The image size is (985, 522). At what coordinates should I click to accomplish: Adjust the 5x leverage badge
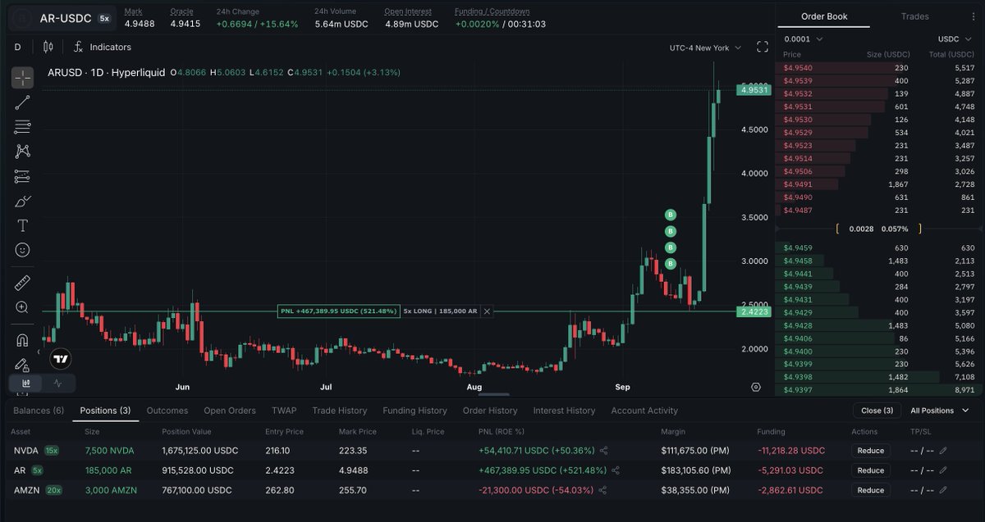point(104,18)
